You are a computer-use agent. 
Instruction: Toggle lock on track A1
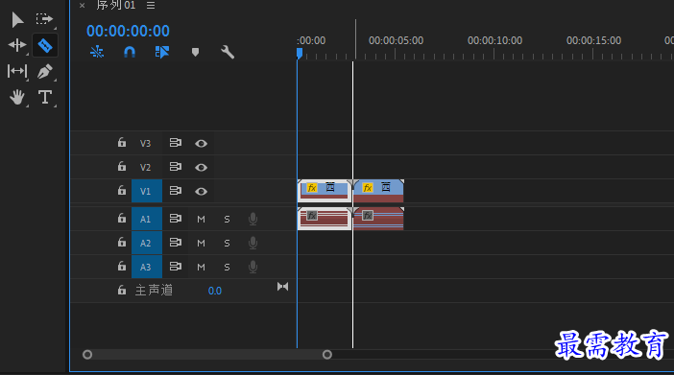[122, 219]
